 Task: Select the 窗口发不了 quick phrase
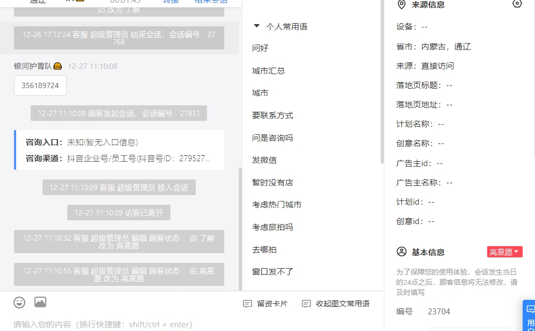coord(273,272)
